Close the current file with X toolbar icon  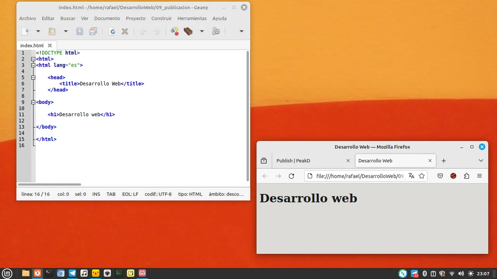tap(125, 31)
